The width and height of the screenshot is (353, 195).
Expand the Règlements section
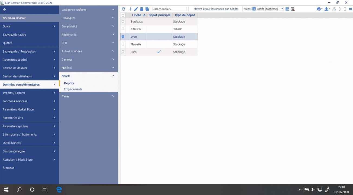point(88,35)
